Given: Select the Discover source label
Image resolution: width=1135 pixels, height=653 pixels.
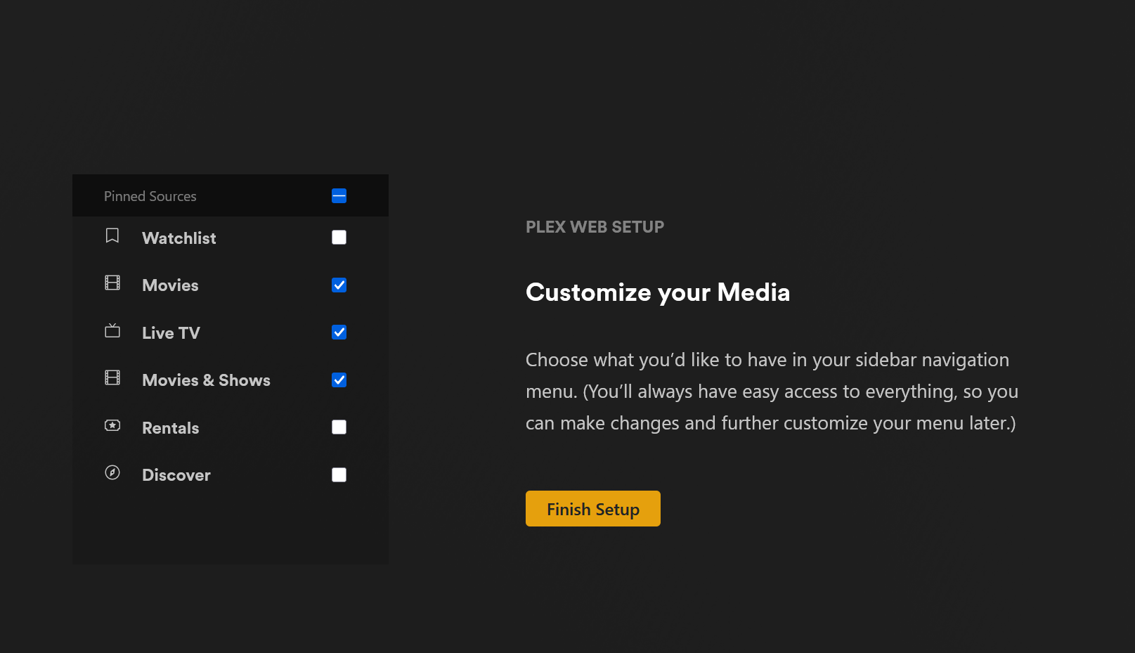Looking at the screenshot, I should (176, 475).
